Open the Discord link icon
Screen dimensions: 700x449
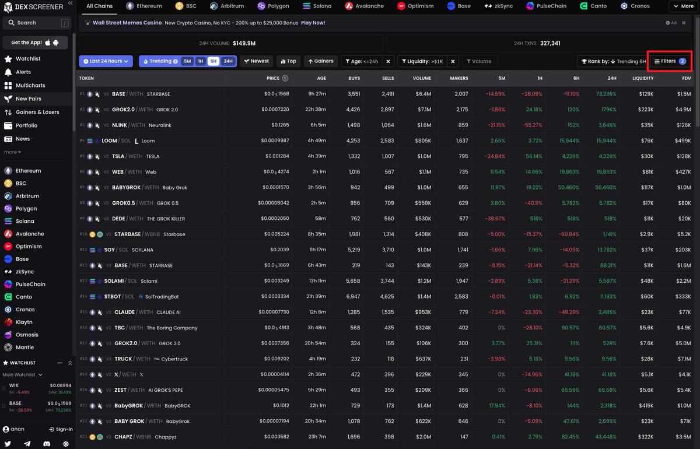[47, 444]
